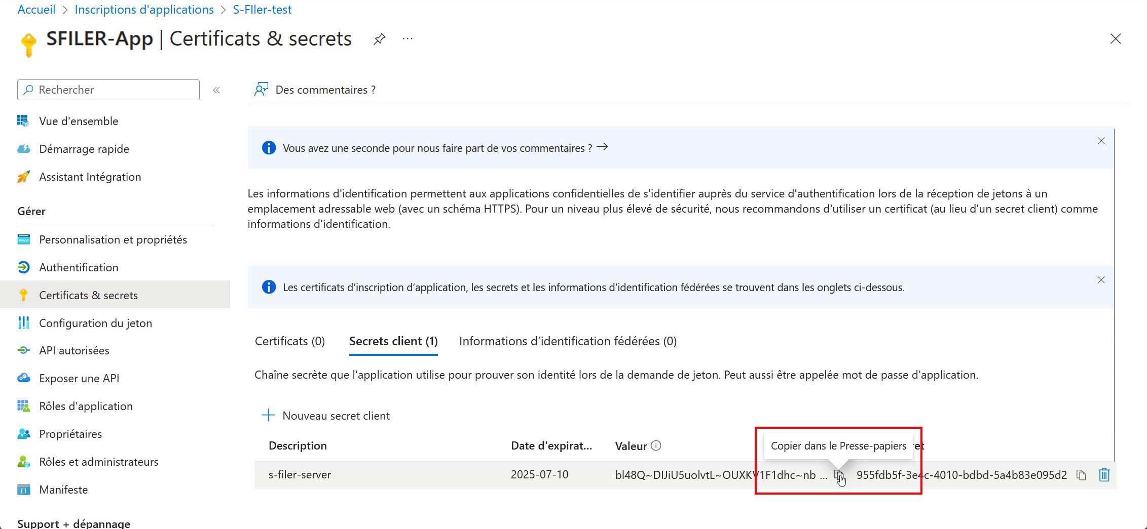Switch to Secrets client (1) tab
The height and width of the screenshot is (529, 1147).
393,341
